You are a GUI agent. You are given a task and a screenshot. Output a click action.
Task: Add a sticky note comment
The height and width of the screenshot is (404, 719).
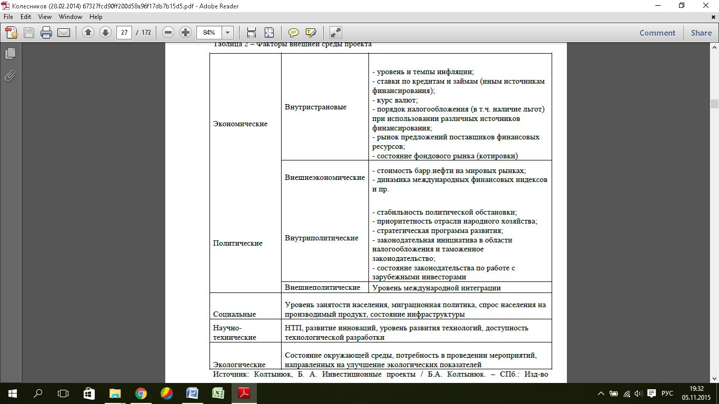[x=293, y=33]
